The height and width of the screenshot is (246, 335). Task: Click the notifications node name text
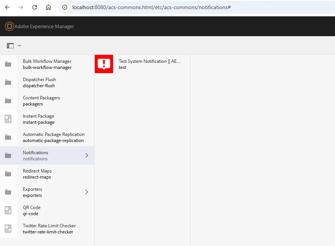pos(35,159)
